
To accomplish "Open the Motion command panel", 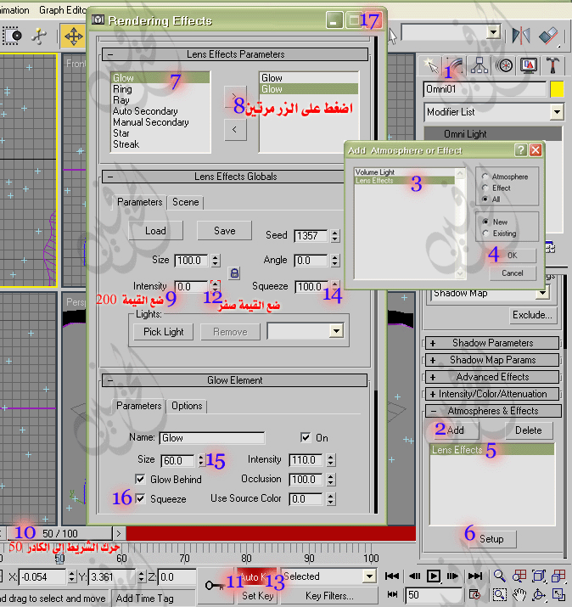I will [x=504, y=66].
